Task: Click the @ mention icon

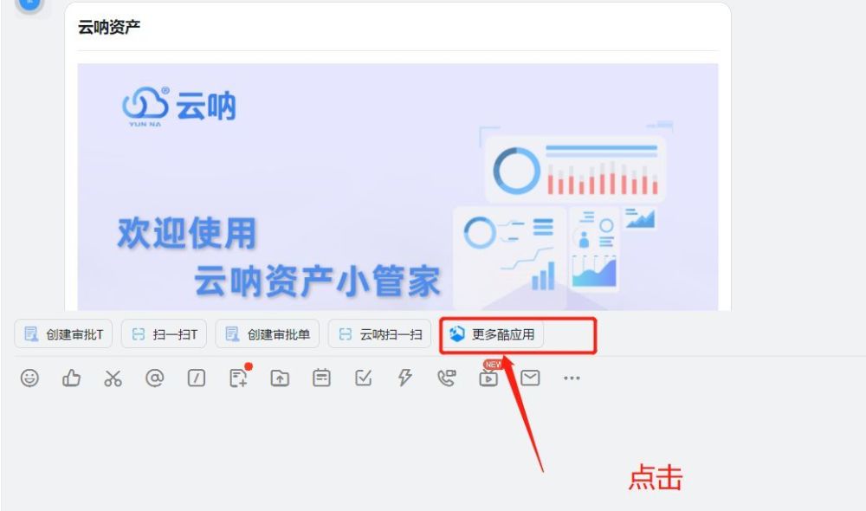Action: [155, 378]
